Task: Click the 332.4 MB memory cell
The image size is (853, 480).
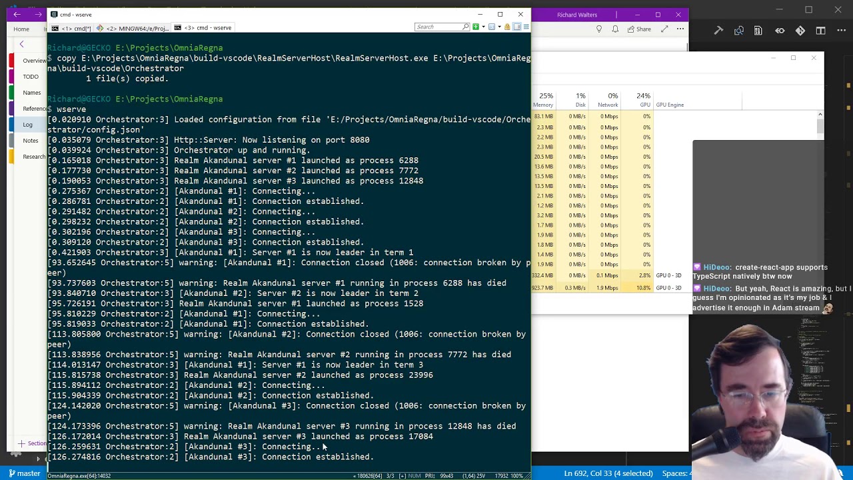Action: pos(543,275)
